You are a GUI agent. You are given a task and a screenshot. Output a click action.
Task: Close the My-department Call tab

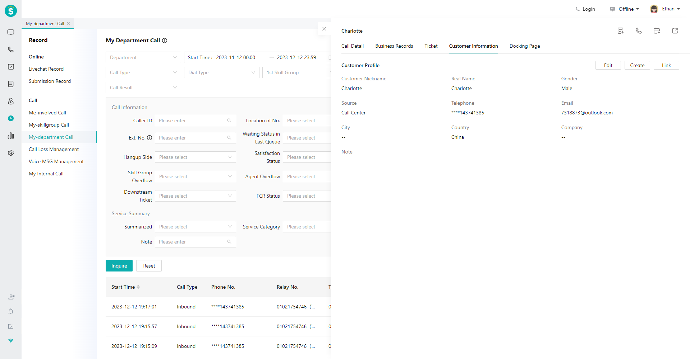pos(68,23)
